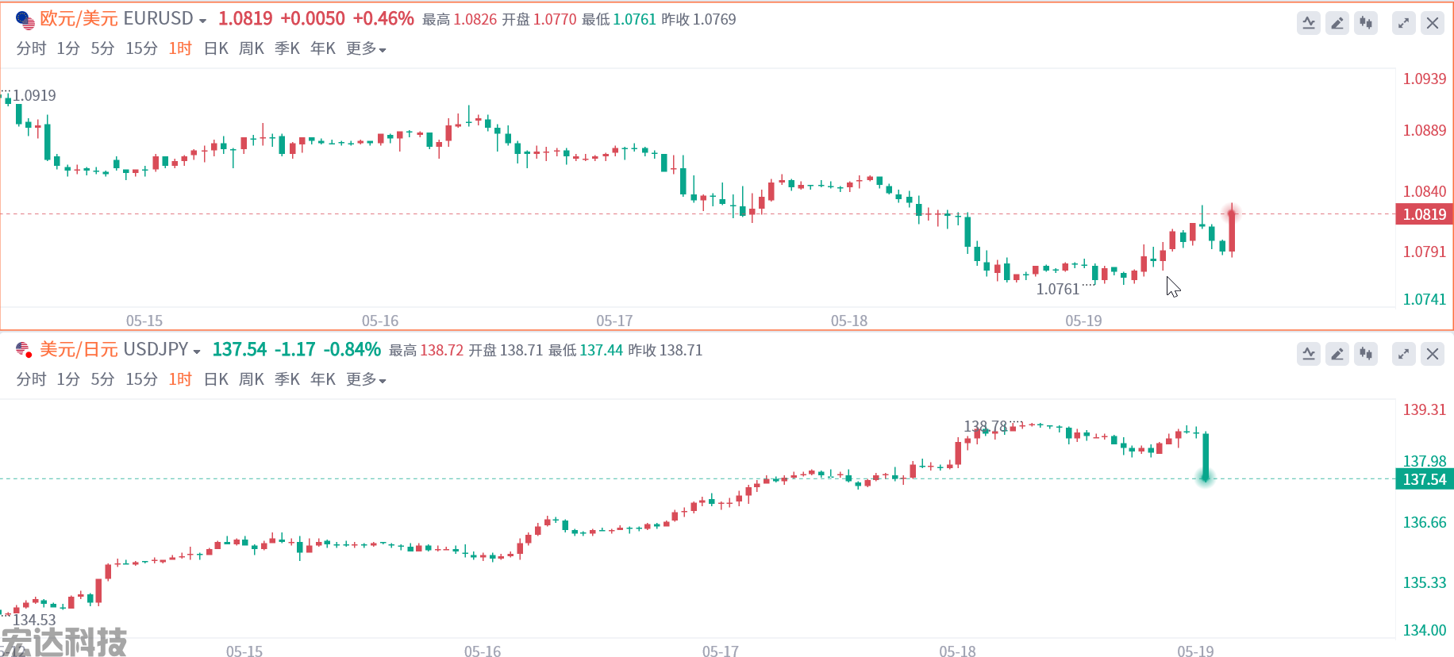Maximize the USDJPY chart panel

1404,354
